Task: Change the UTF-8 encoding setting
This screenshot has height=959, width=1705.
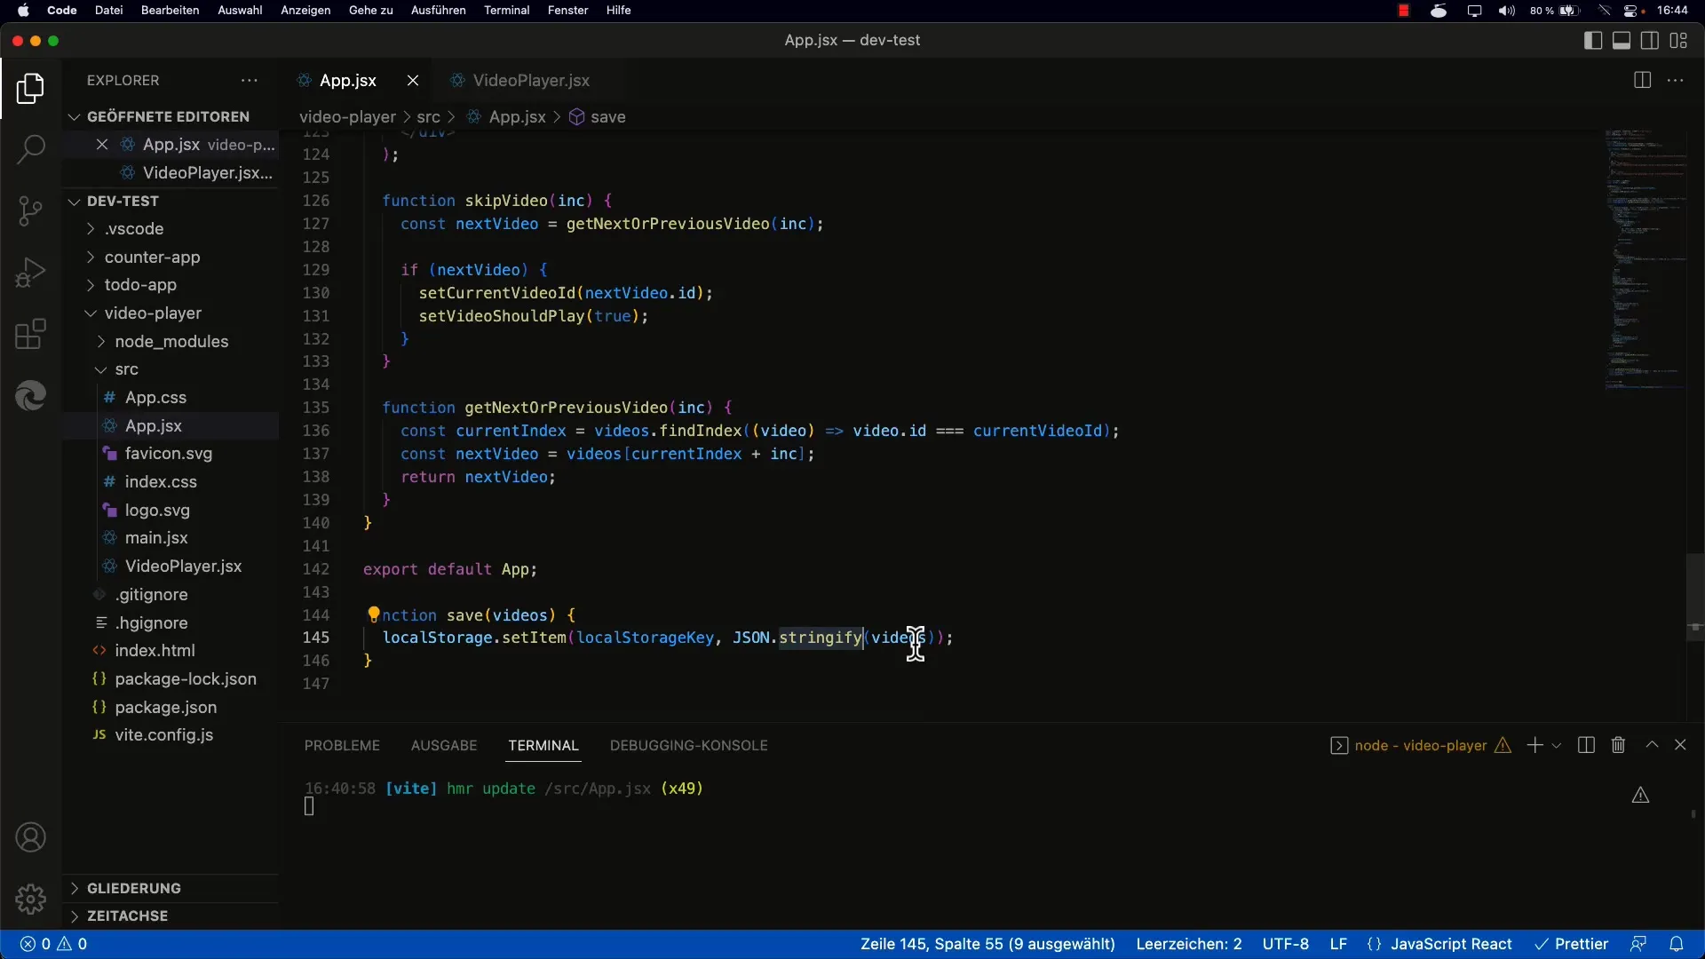Action: coord(1285,944)
